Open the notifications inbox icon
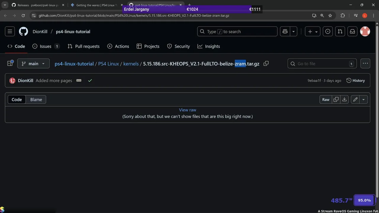Viewport: 379px width, 213px height. [x=353, y=31]
